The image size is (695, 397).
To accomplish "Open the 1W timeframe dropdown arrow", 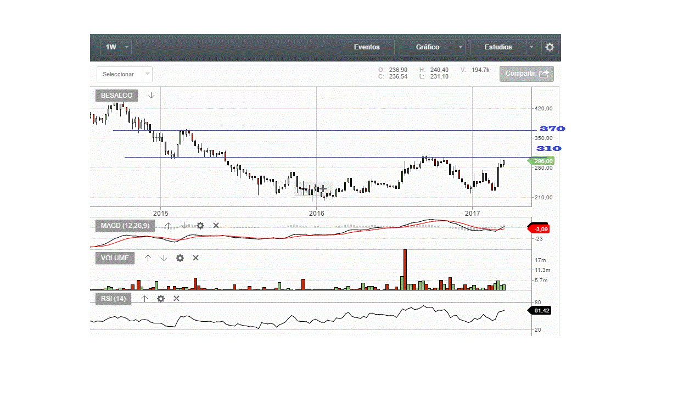I will click(x=127, y=47).
